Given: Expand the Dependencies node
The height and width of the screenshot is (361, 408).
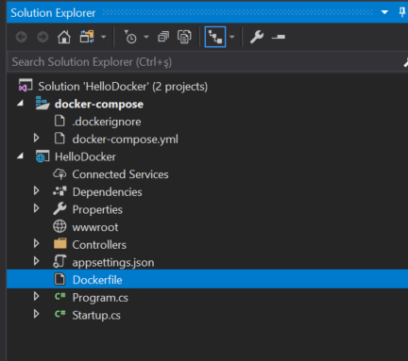Looking at the screenshot, I should coord(36,190).
